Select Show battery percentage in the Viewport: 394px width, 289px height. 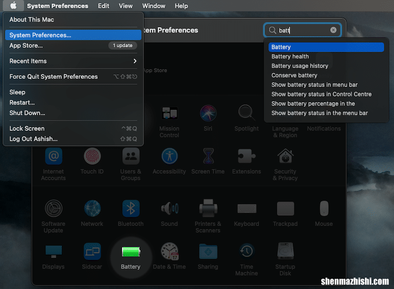(326, 104)
